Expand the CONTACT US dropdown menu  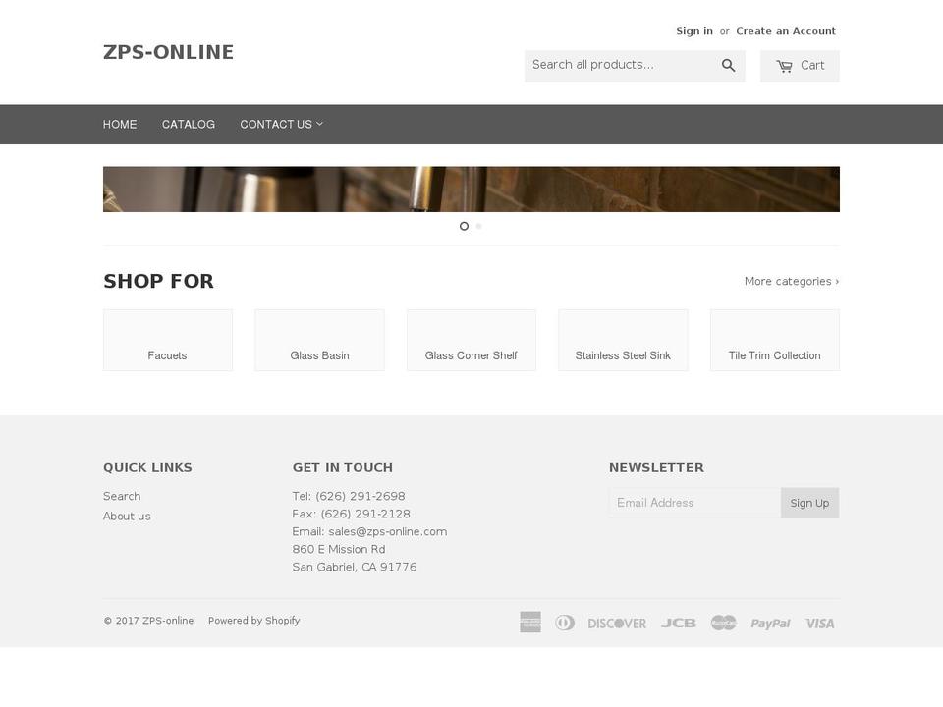(281, 124)
